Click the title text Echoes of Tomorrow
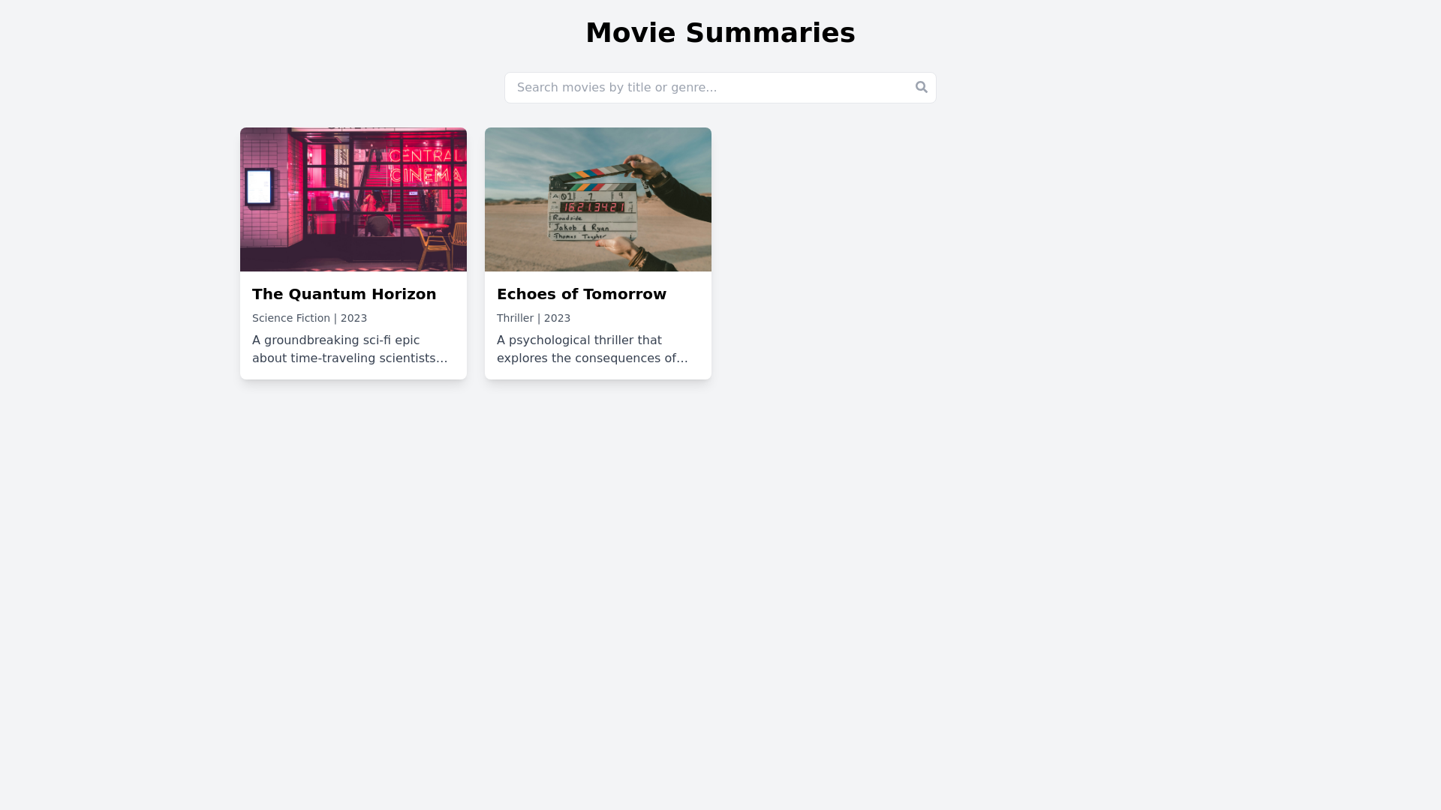 click(581, 294)
